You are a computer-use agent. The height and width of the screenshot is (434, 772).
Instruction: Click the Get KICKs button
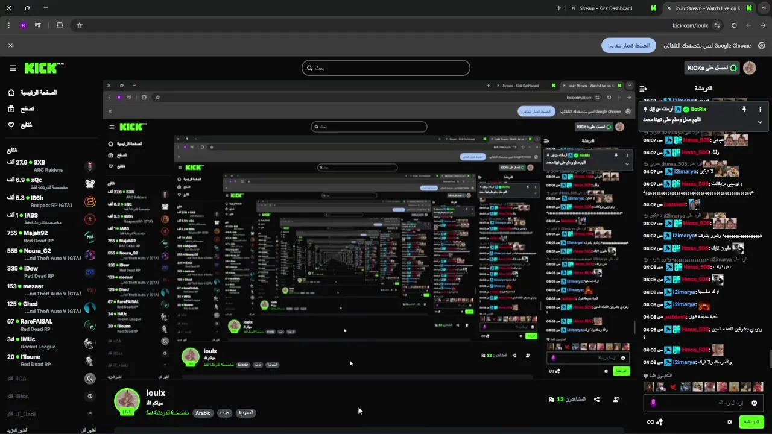[x=712, y=68]
